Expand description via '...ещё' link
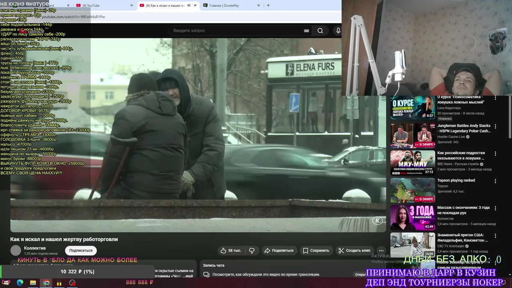Screen dimensions: 512x288 click(188, 276)
